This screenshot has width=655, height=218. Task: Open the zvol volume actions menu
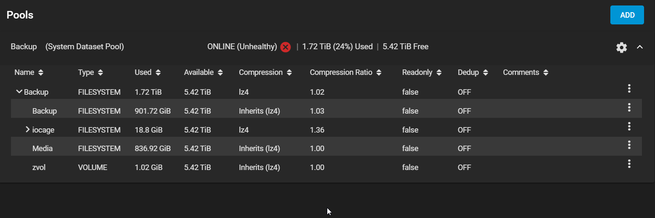click(x=629, y=164)
